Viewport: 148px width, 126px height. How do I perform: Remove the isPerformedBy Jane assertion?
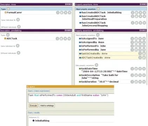click(x=140, y=50)
